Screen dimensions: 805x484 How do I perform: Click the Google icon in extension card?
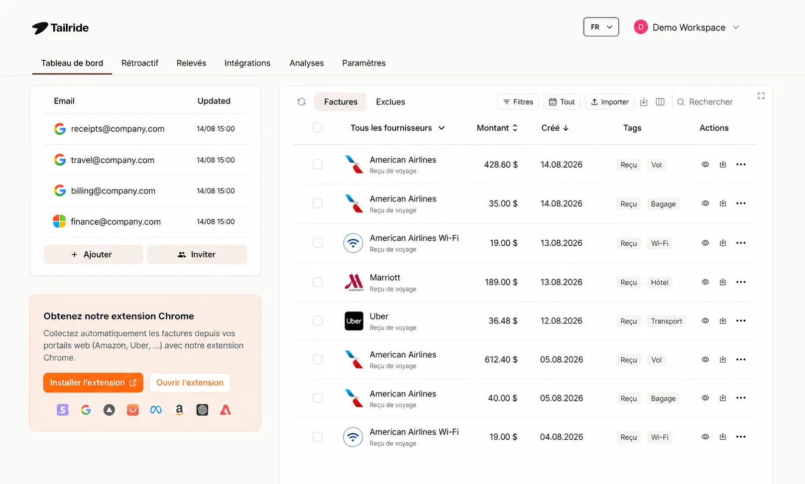(x=86, y=410)
